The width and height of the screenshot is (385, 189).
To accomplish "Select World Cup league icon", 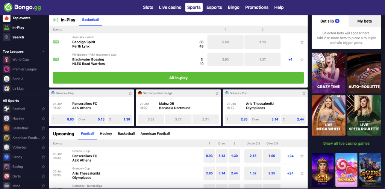I will [x=7, y=60].
